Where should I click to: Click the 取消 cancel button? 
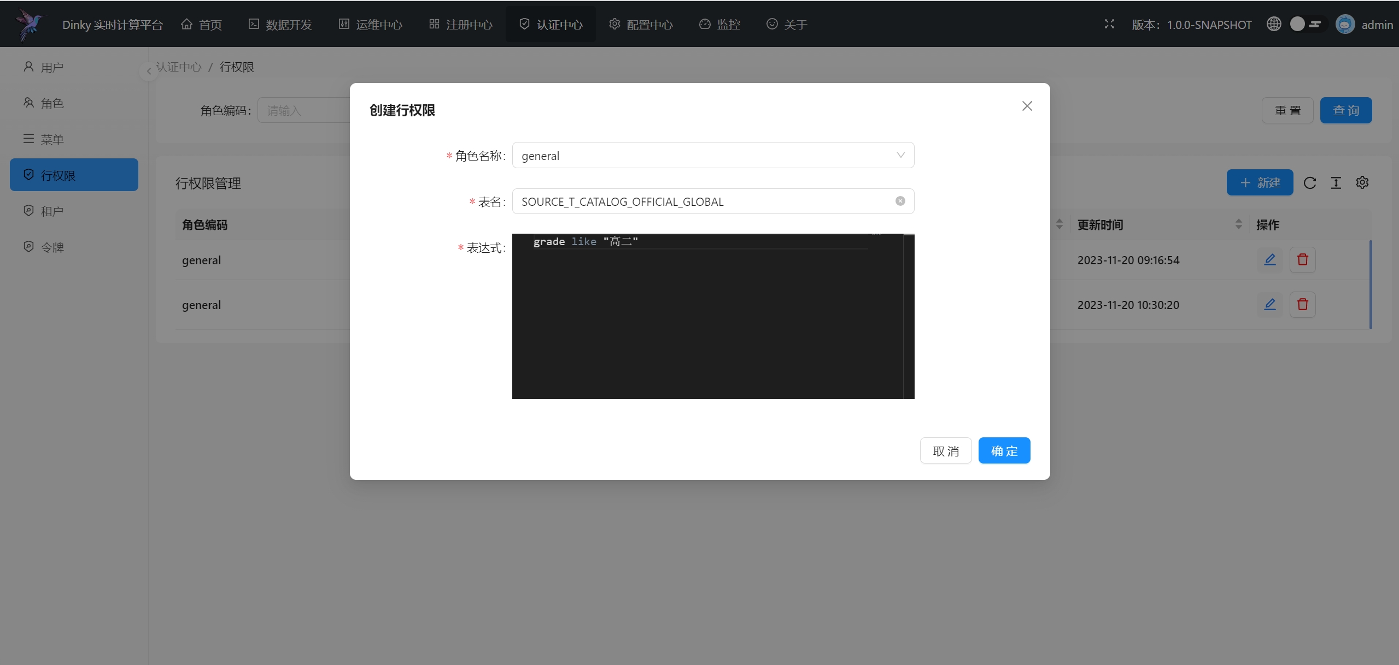coord(946,451)
